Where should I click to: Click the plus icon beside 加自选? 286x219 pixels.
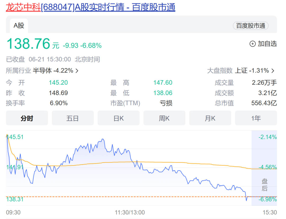(252, 44)
